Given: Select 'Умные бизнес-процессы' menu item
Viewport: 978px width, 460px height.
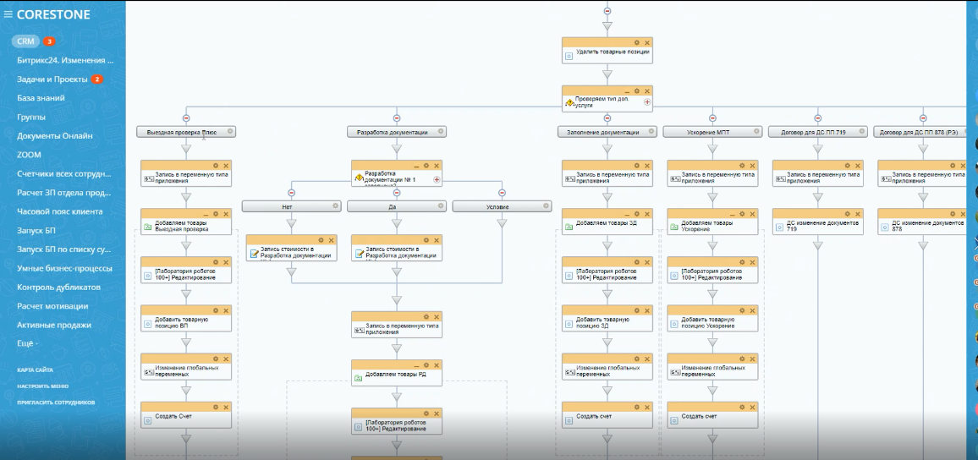Looking at the screenshot, I should point(64,268).
